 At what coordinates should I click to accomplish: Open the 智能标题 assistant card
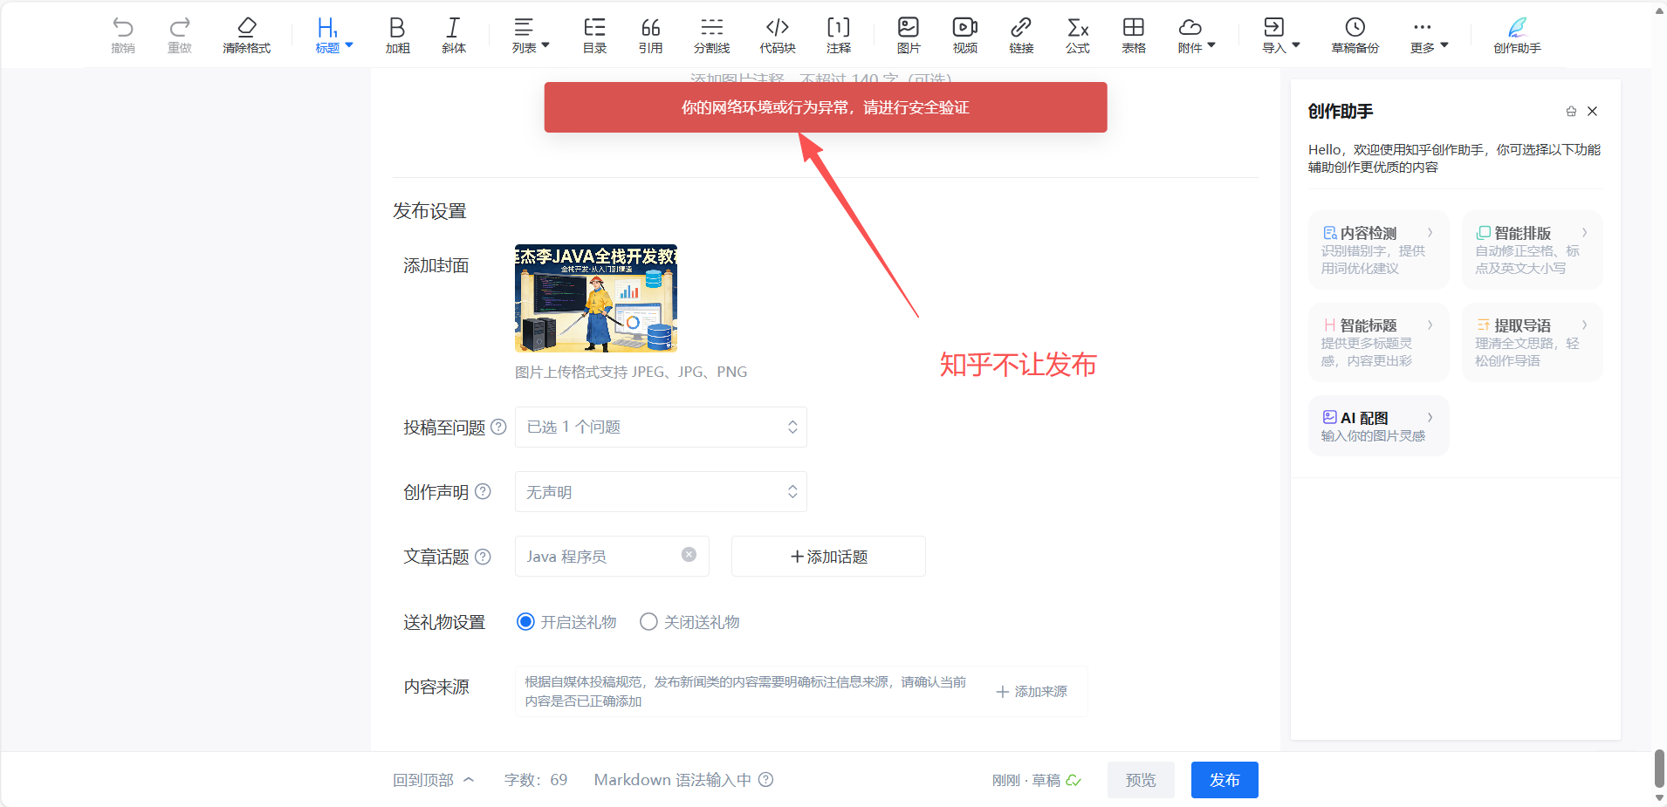(x=1378, y=342)
